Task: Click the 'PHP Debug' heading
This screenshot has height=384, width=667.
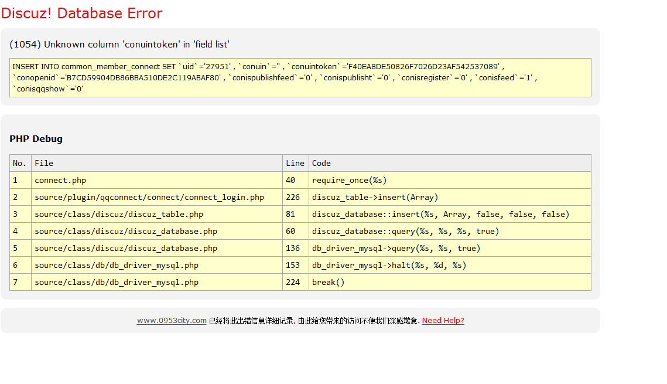Action: click(36, 139)
